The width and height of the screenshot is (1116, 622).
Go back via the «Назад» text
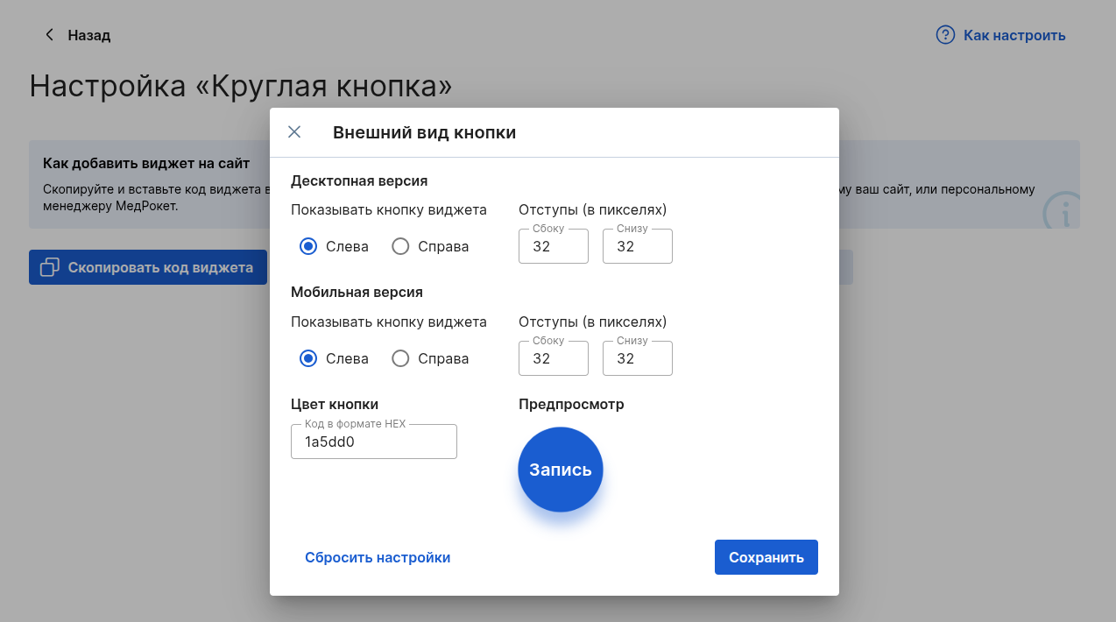click(89, 35)
